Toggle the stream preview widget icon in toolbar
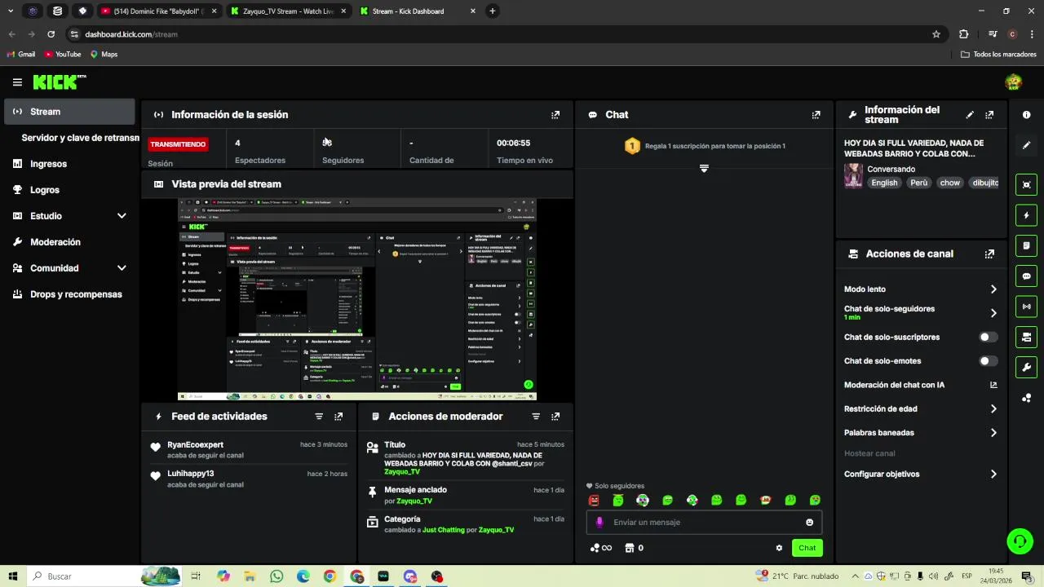This screenshot has height=587, width=1044. coord(1026,184)
